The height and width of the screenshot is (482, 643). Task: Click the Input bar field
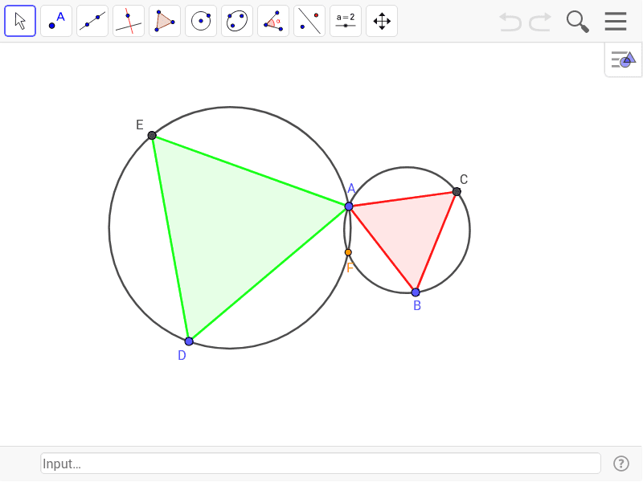(x=321, y=464)
